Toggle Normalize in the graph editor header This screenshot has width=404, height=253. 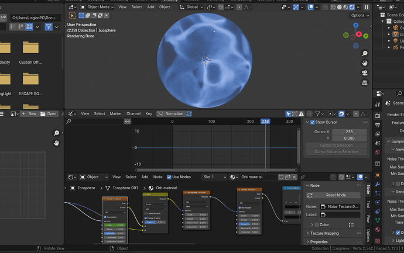pos(171,113)
